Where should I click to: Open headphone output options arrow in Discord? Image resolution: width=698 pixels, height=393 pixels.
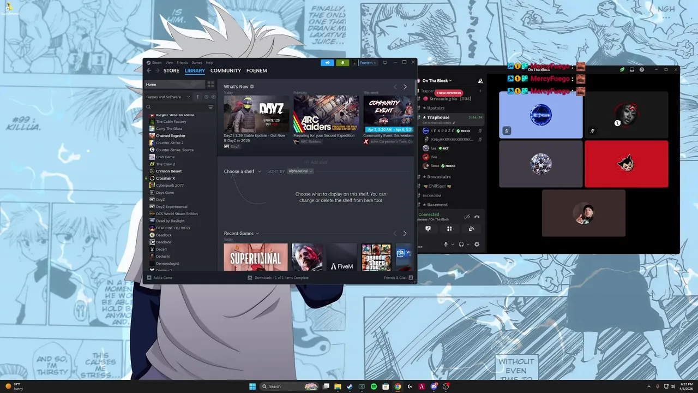point(468,245)
